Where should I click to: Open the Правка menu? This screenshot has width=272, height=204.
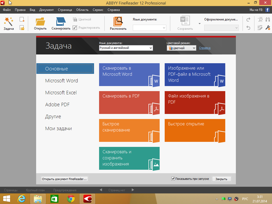20,10
